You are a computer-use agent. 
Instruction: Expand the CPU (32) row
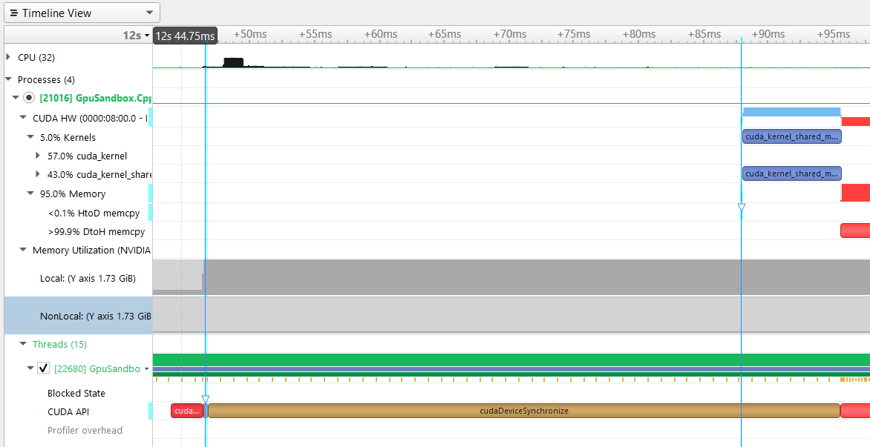tap(7, 57)
